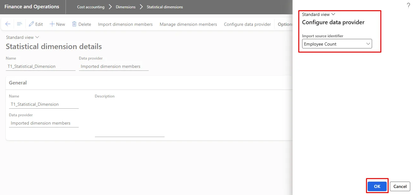Viewport: 415px width, 195px height.
Task: Toggle the list pane lines icon
Action: tap(19, 24)
